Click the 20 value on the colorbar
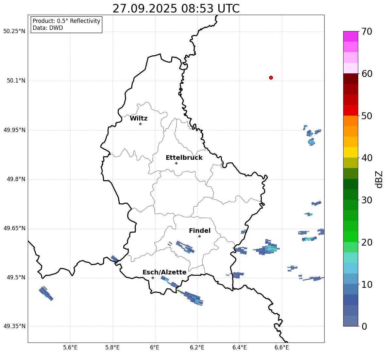The width and height of the screenshot is (387, 354). [x=367, y=242]
